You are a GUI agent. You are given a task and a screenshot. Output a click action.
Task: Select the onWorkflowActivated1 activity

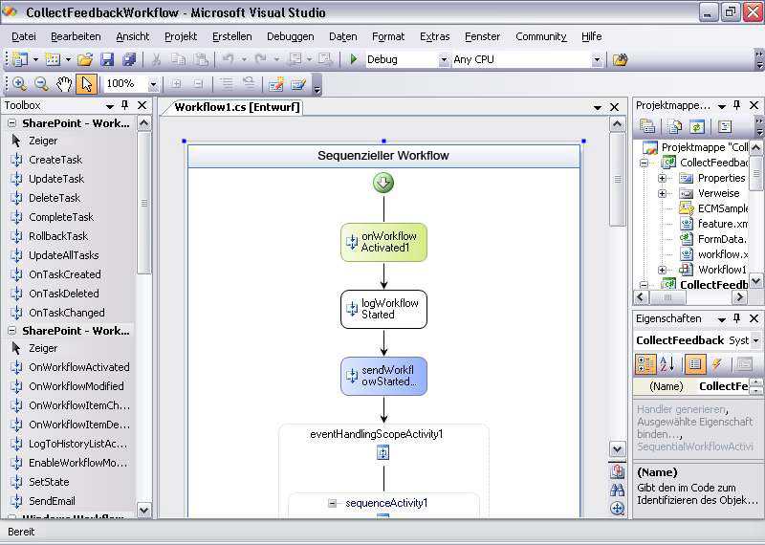point(383,242)
